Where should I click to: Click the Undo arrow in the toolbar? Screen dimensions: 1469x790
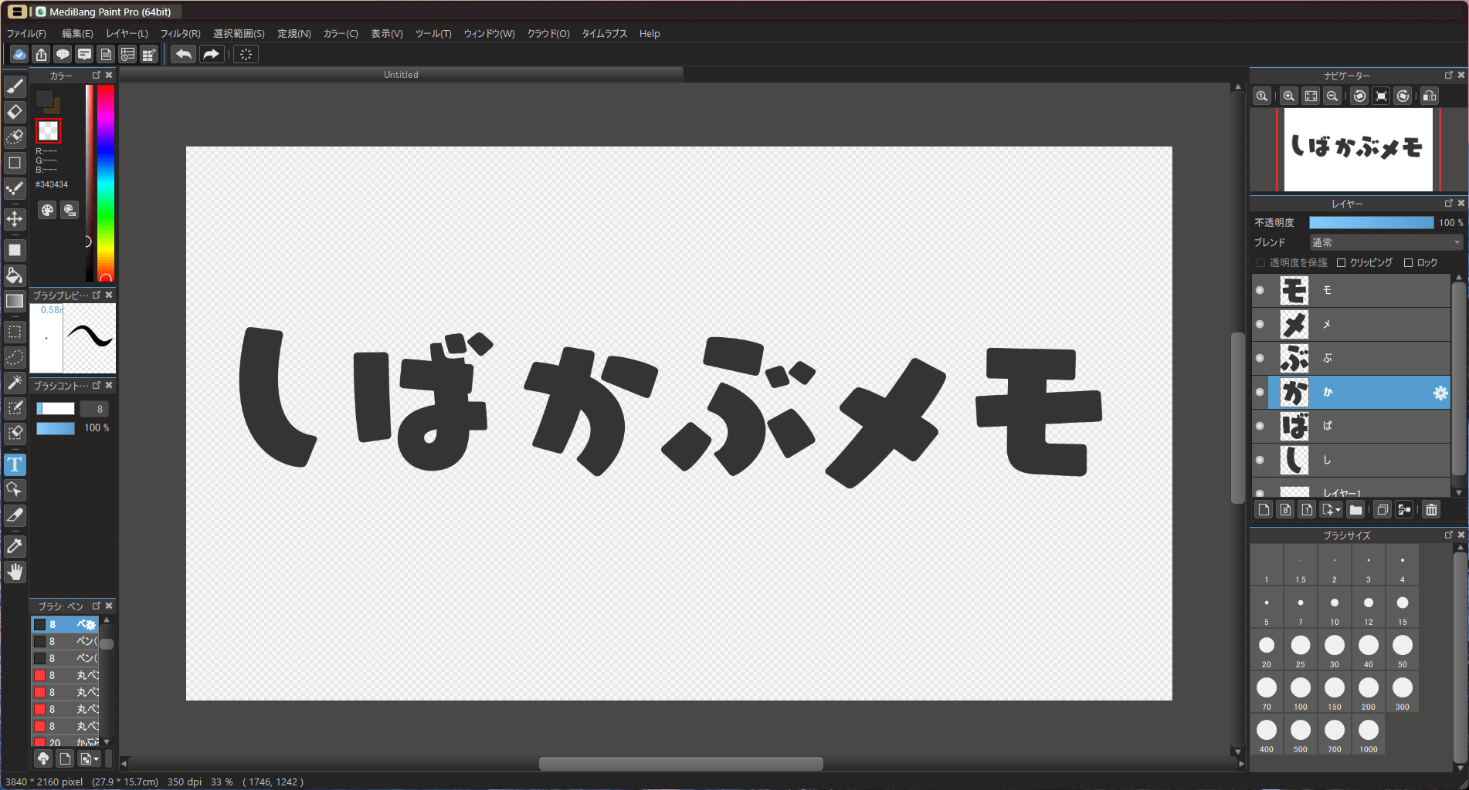click(x=183, y=54)
